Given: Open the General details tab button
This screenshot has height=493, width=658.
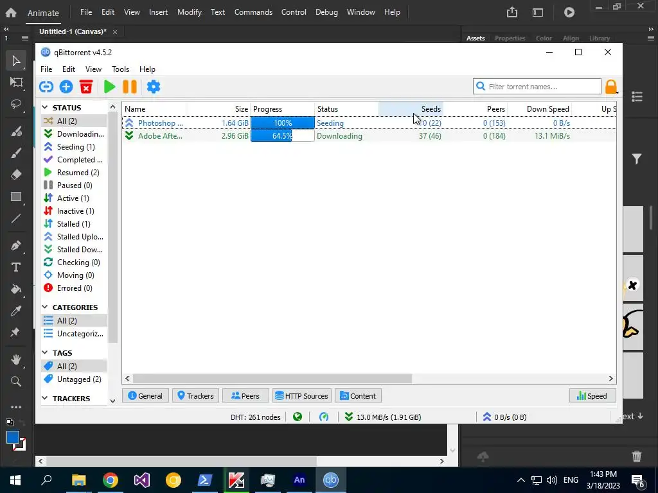Looking at the screenshot, I should 145,395.
